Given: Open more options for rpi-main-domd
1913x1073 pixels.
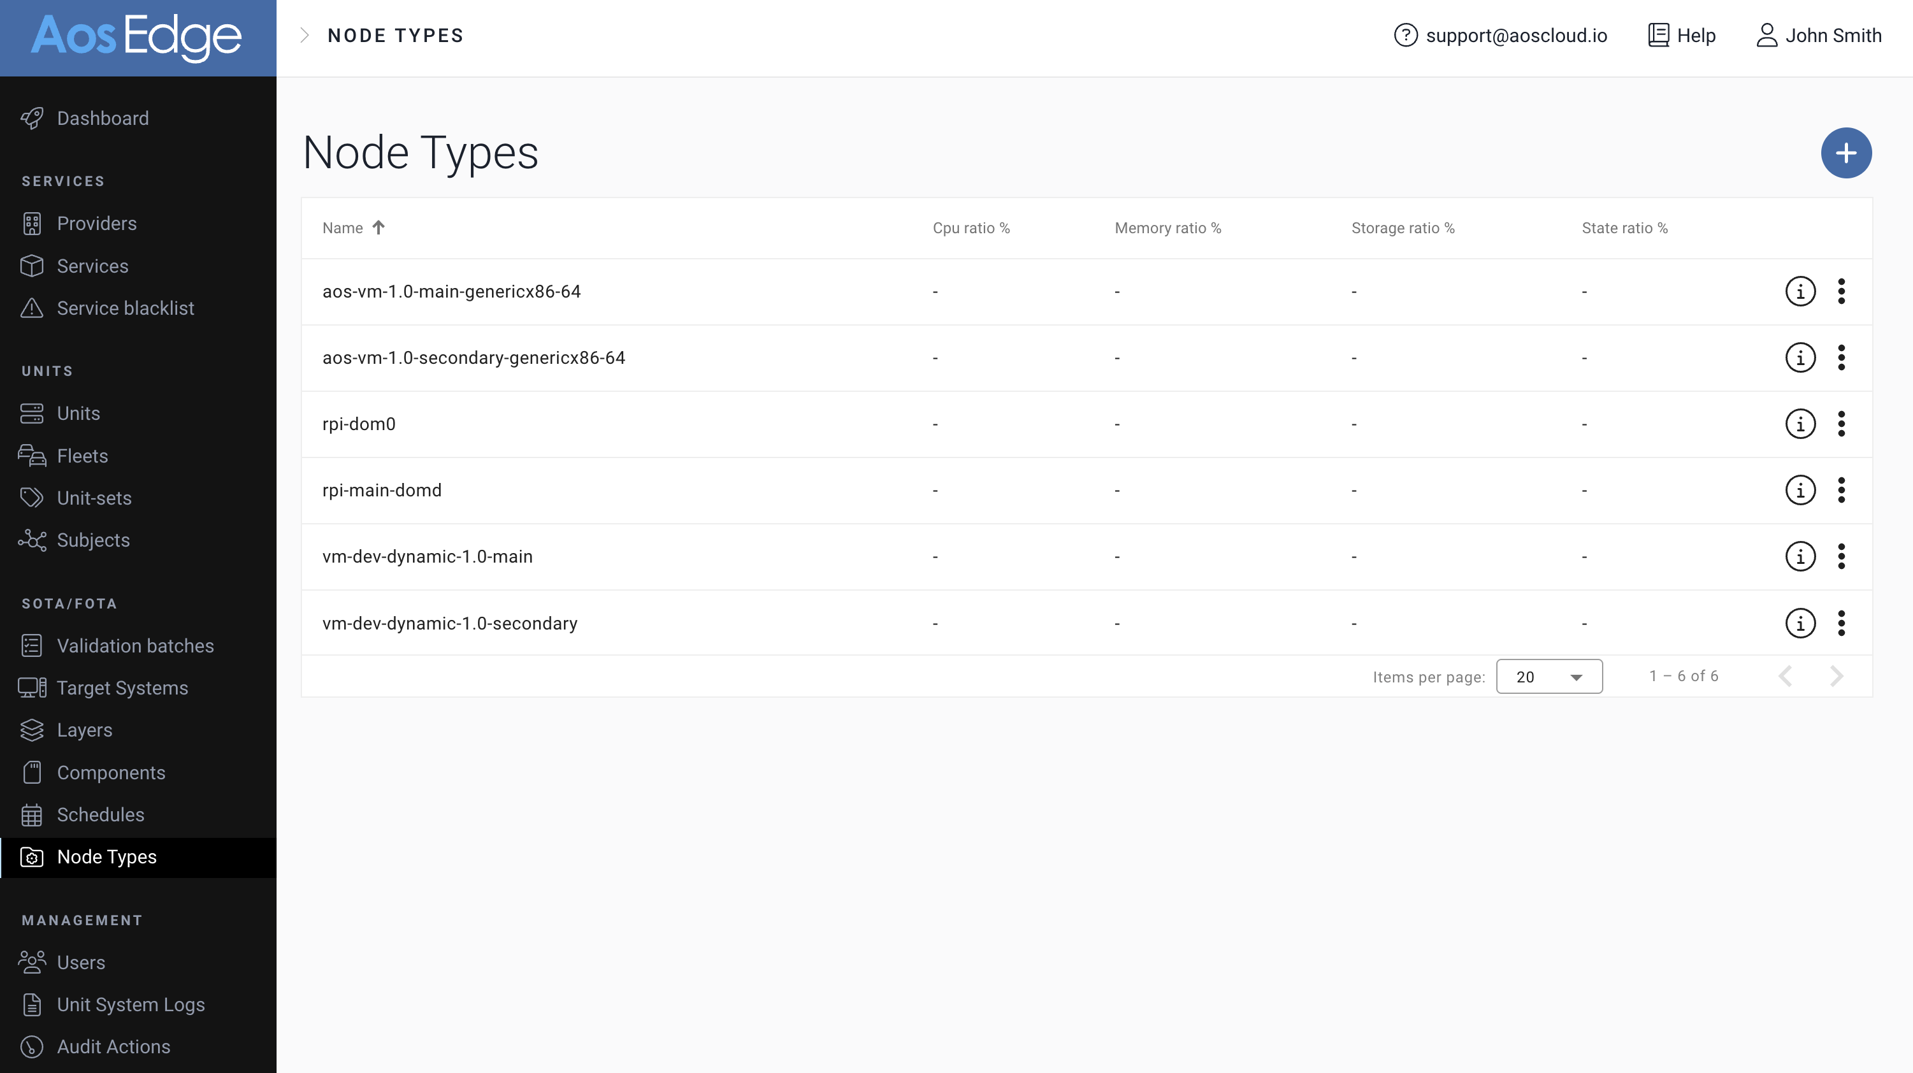Looking at the screenshot, I should [x=1841, y=490].
